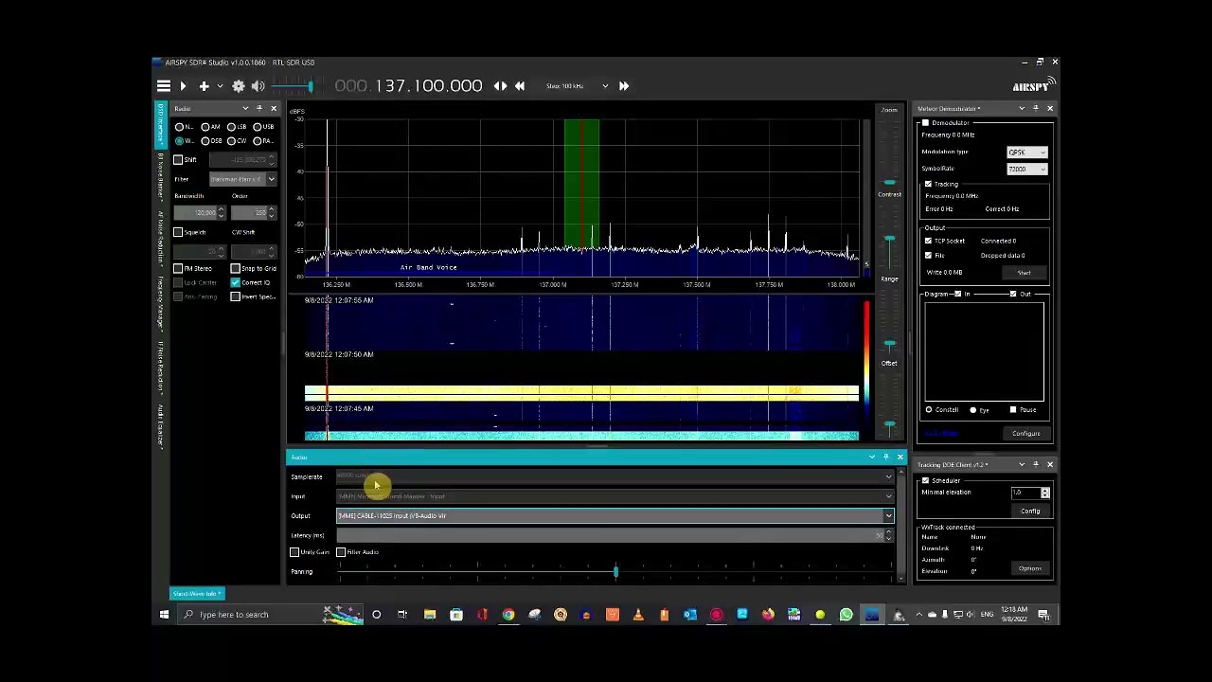Add a new slice with the plus icon
The height and width of the screenshot is (682, 1212).
tap(204, 86)
